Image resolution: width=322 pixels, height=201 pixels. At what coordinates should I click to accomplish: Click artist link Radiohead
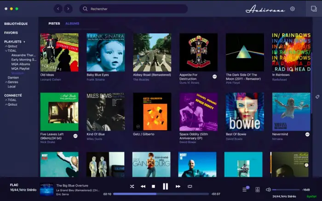279,80
